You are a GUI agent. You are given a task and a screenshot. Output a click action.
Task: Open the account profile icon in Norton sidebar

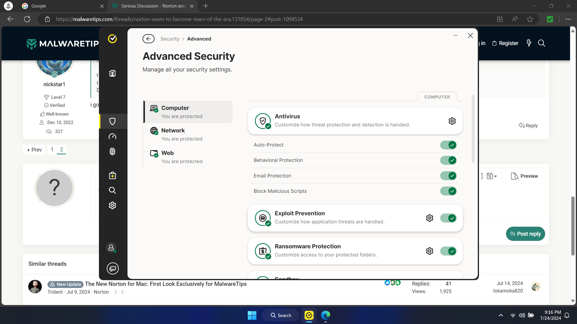coord(111,248)
